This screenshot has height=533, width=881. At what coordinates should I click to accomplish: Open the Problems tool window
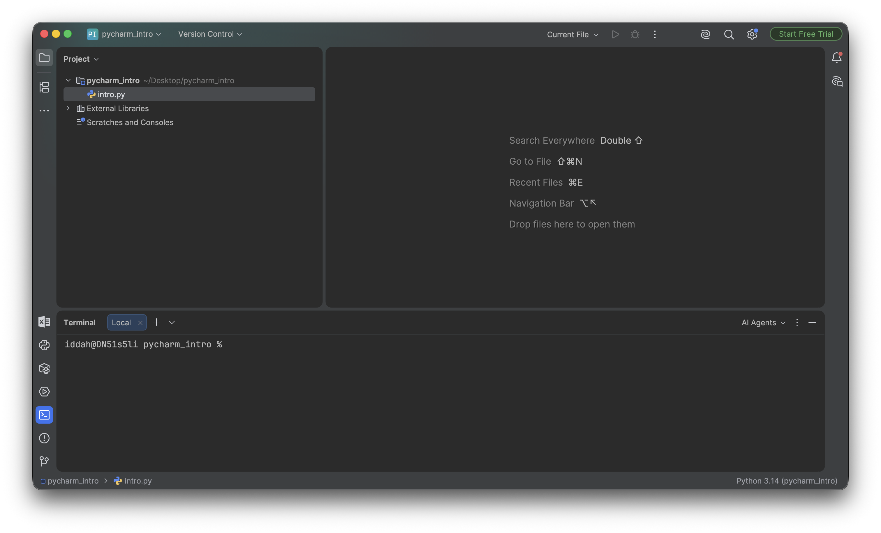tap(44, 438)
